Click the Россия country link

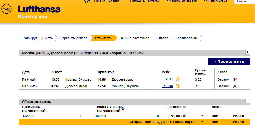[x=99, y=1]
